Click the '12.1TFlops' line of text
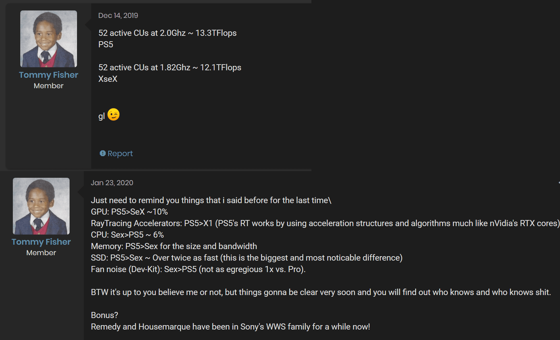The image size is (560, 340). (170, 68)
